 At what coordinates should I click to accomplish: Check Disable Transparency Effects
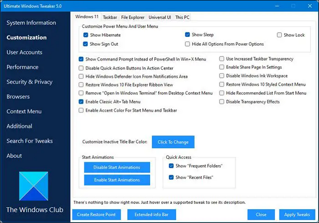(x=222, y=102)
